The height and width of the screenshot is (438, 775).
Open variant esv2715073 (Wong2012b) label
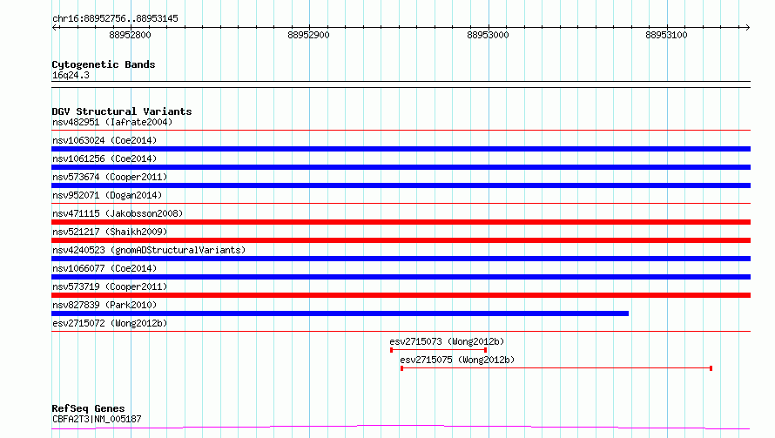[x=447, y=341]
